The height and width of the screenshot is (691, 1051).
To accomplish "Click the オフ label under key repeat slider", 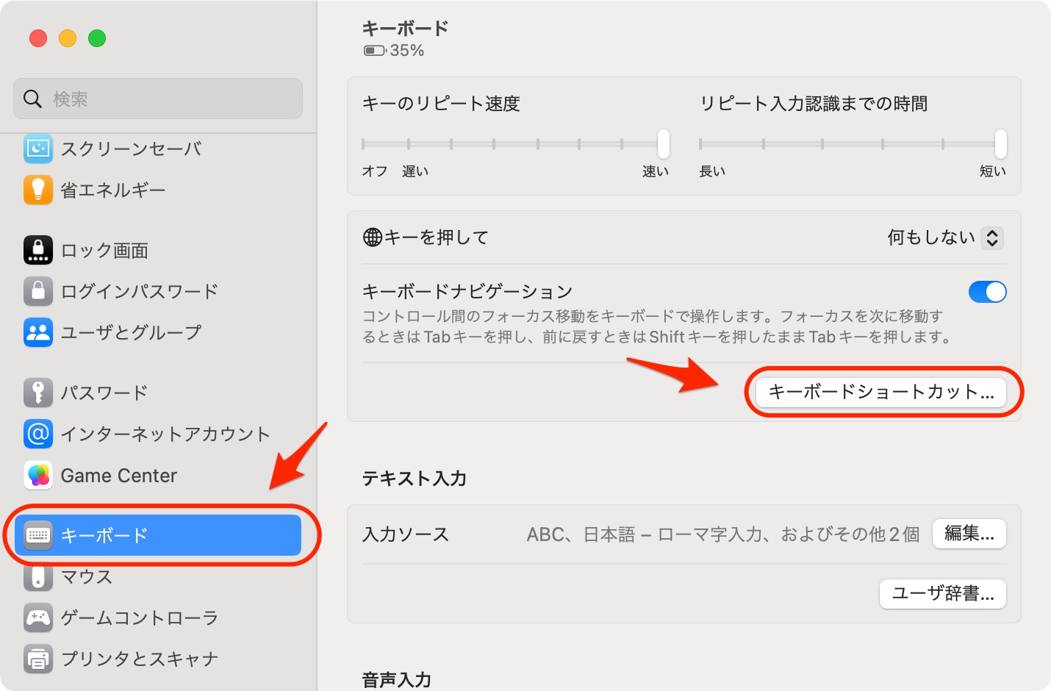I will click(375, 171).
